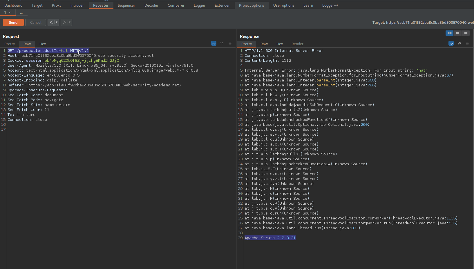Open the previous-request history dropdown arrow
Image resolution: width=474 pixels, height=269 pixels.
coord(57,22)
